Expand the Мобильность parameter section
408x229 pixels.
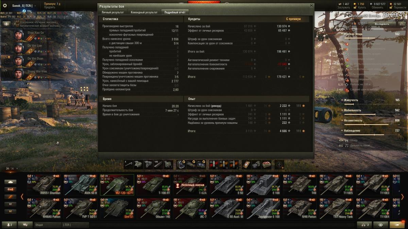(342, 110)
